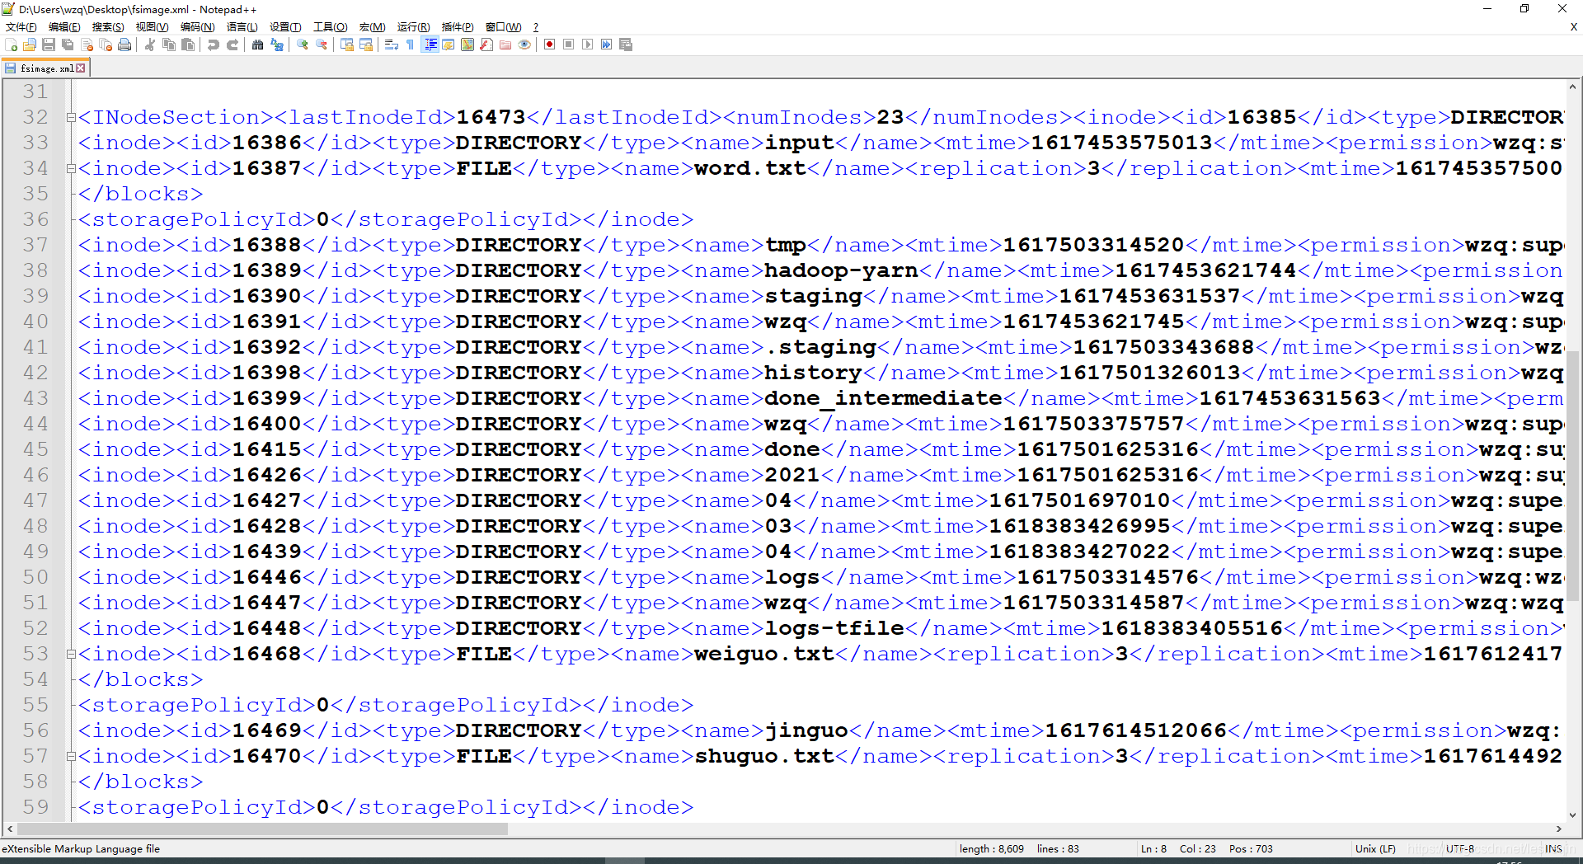Paste clipboard with the Paste icon
Screen dimensions: 1583x864
point(188,45)
